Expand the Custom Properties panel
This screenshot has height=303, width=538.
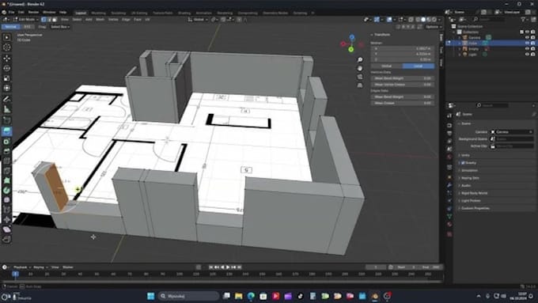(475, 208)
